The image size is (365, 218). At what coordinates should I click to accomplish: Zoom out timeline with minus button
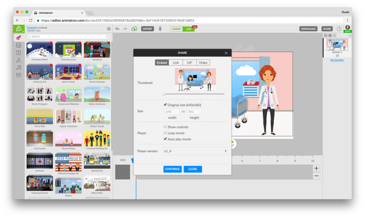point(316,176)
